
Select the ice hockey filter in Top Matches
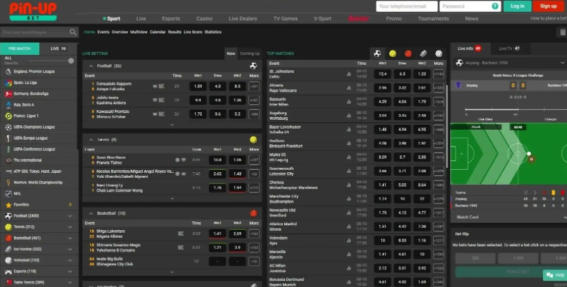[x=424, y=54]
